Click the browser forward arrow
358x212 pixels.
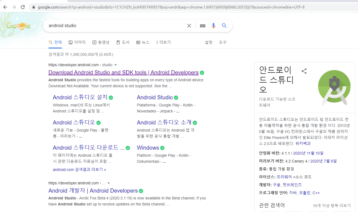pos(14,7)
